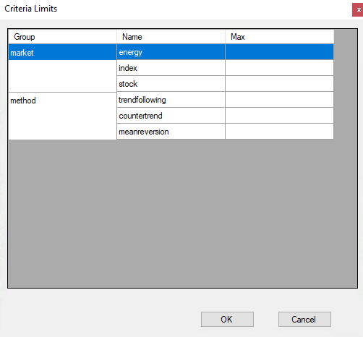The width and height of the screenshot is (363, 337).
Task: Edit the Max value for trendfollowing
Action: click(x=280, y=100)
